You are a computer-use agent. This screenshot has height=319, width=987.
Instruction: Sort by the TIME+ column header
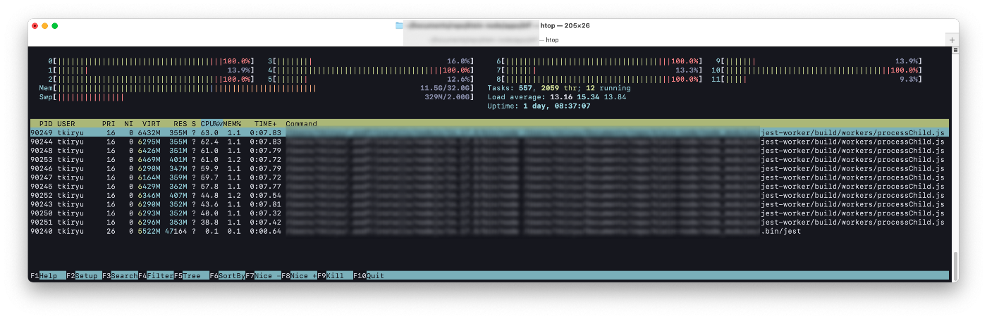[265, 124]
